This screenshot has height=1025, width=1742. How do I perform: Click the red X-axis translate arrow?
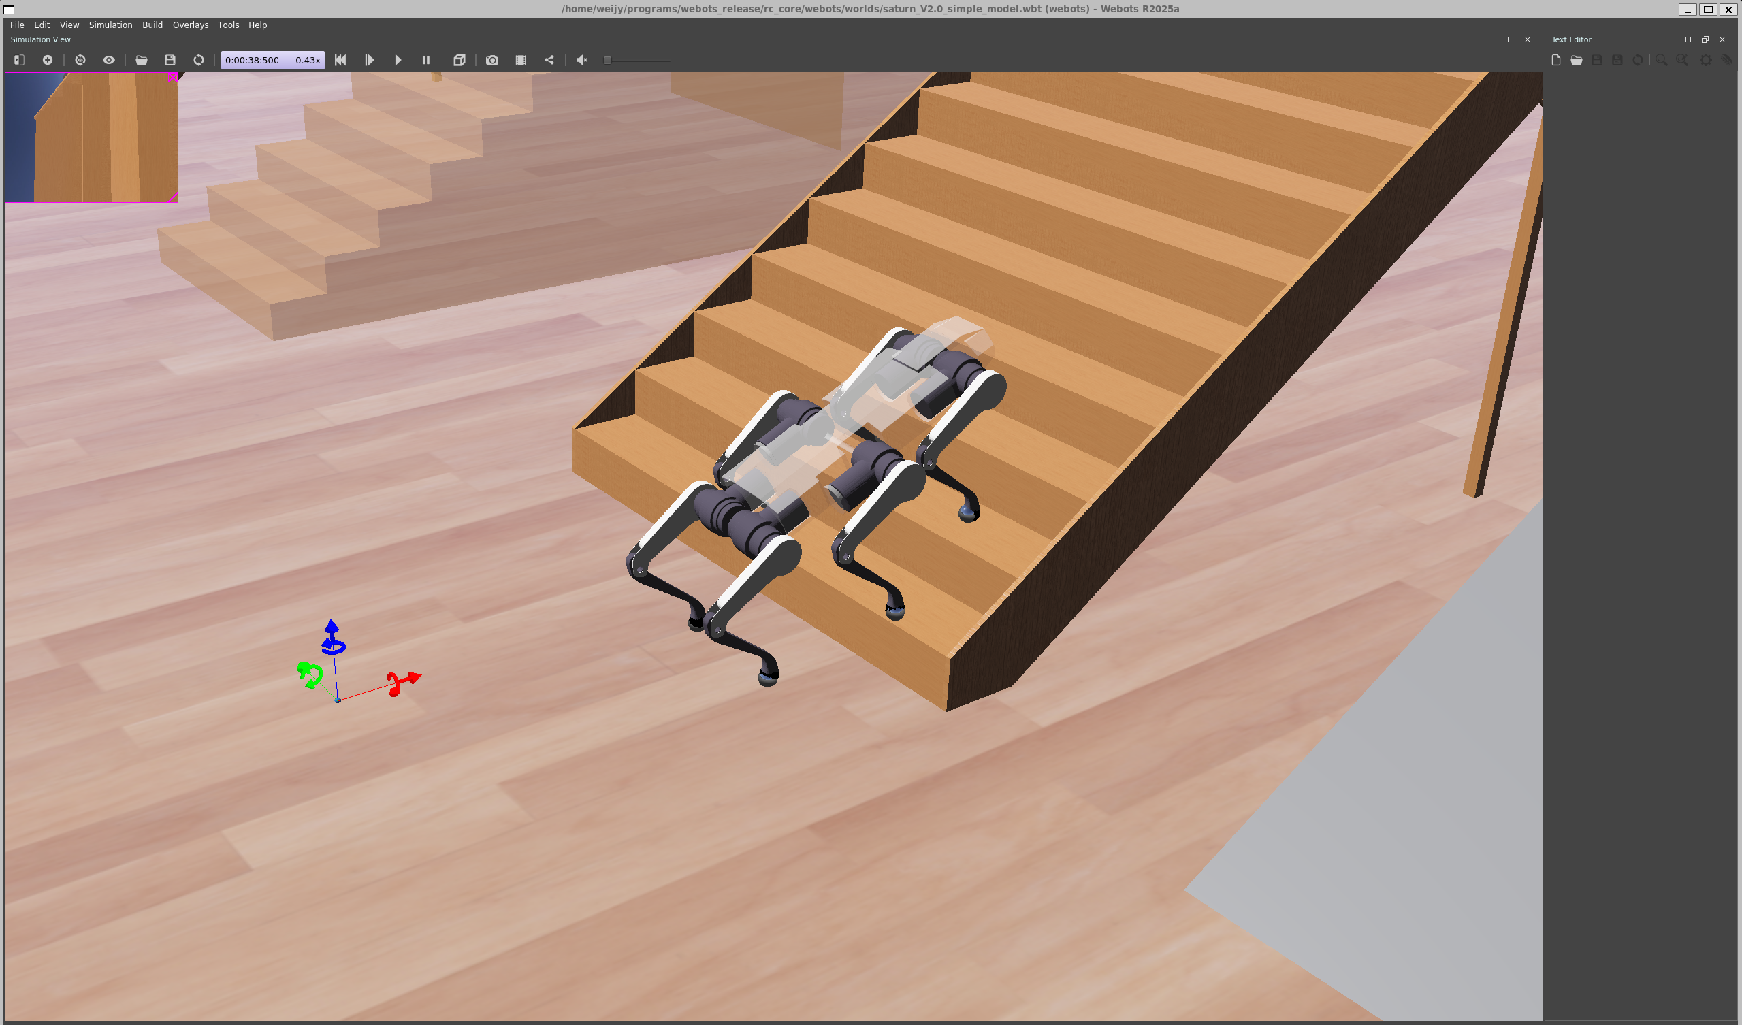pos(414,677)
